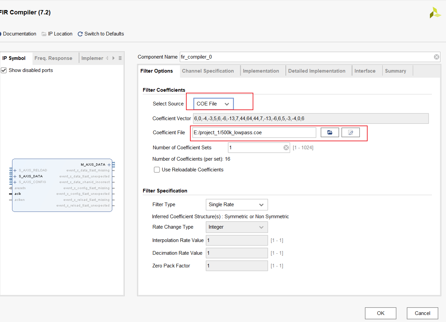This screenshot has height=322, width=446.
Task: Browse for coefficient file with folder icon
Action: [330, 133]
